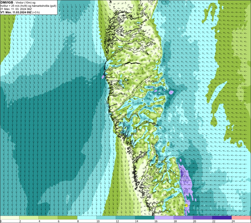
Task: Click the legend scale number '2'
Action: (x=20, y=221)
